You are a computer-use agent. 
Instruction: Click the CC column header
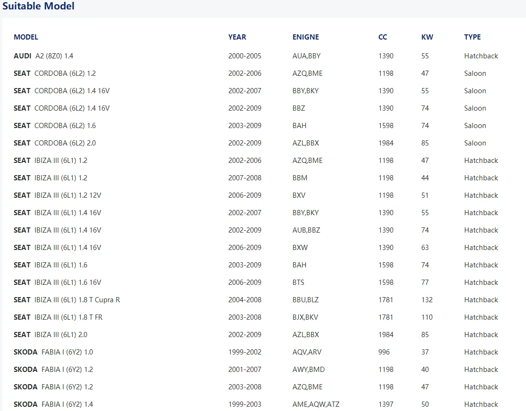click(383, 37)
